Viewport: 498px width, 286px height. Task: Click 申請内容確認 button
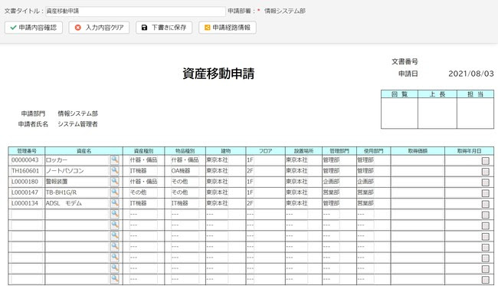(x=34, y=28)
